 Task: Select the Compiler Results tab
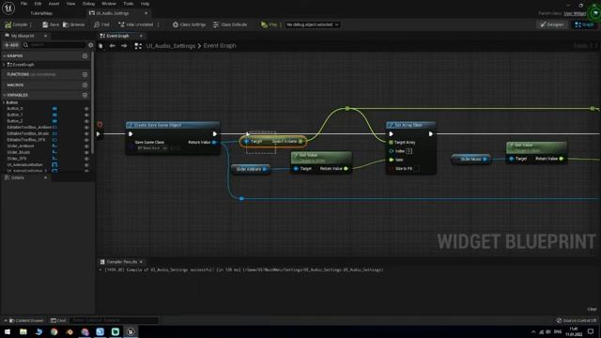121,262
